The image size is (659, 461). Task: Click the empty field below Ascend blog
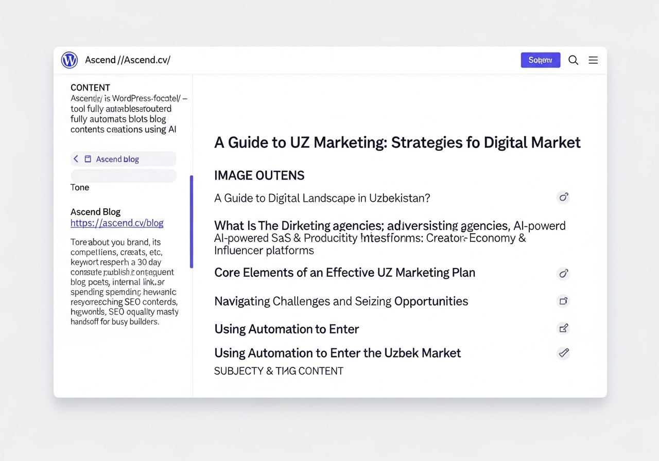click(124, 176)
